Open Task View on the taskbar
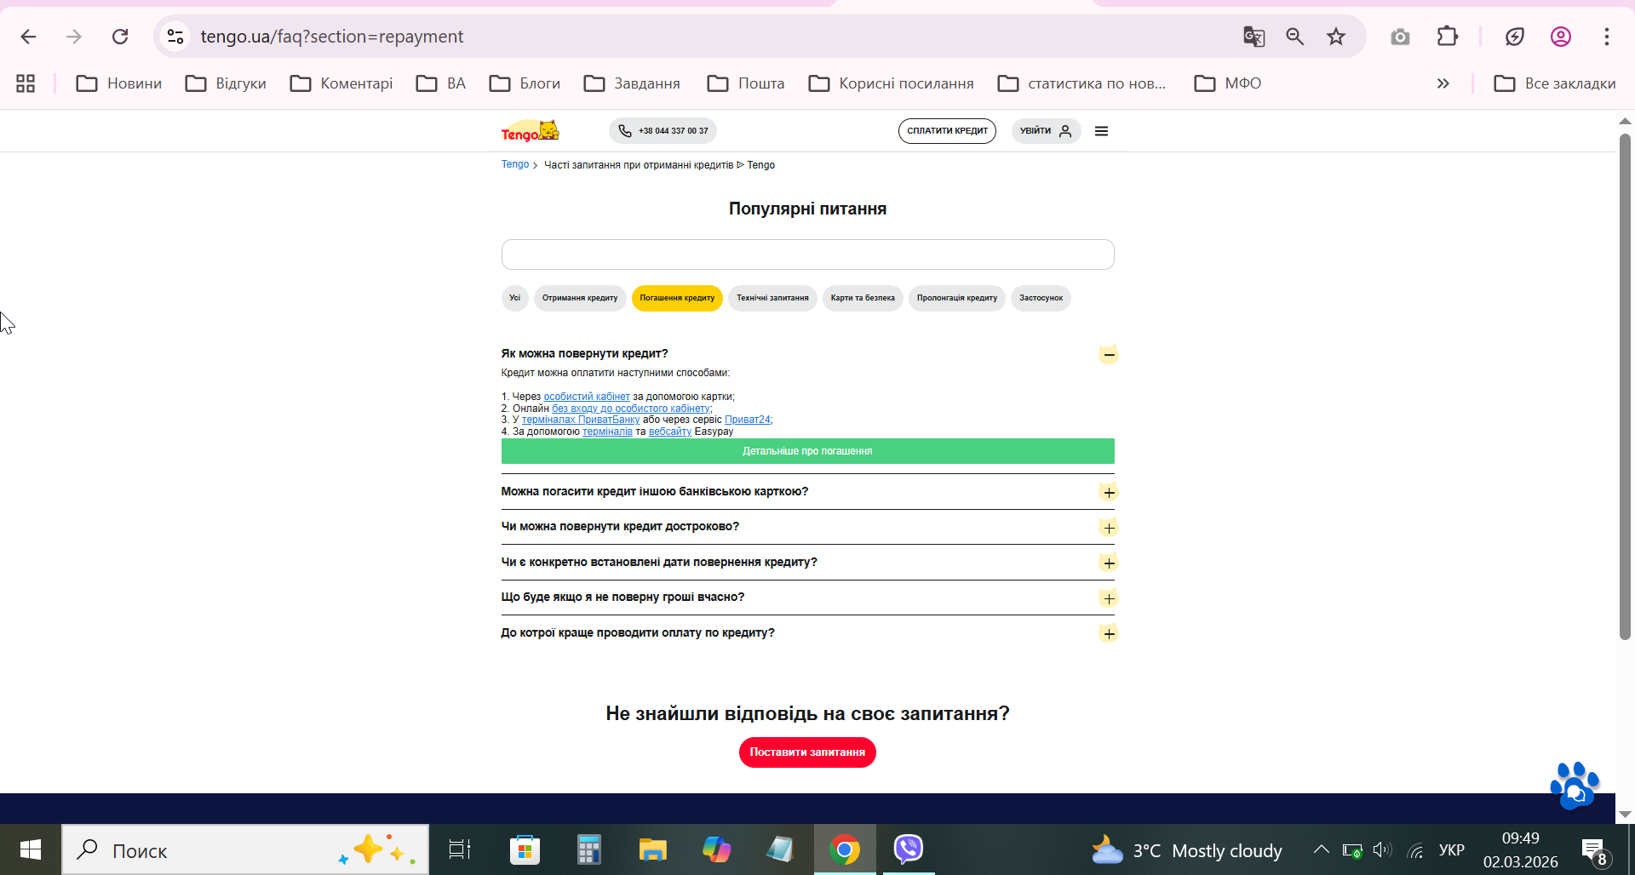The image size is (1635, 875). point(460,849)
